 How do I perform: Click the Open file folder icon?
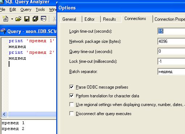(x=18, y=19)
